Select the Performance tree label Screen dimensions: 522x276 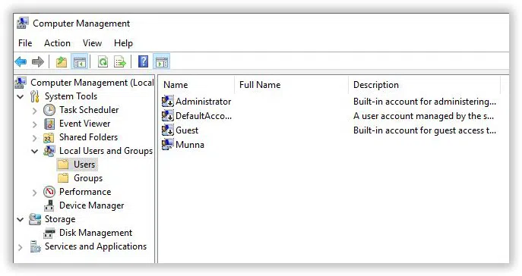click(x=85, y=192)
